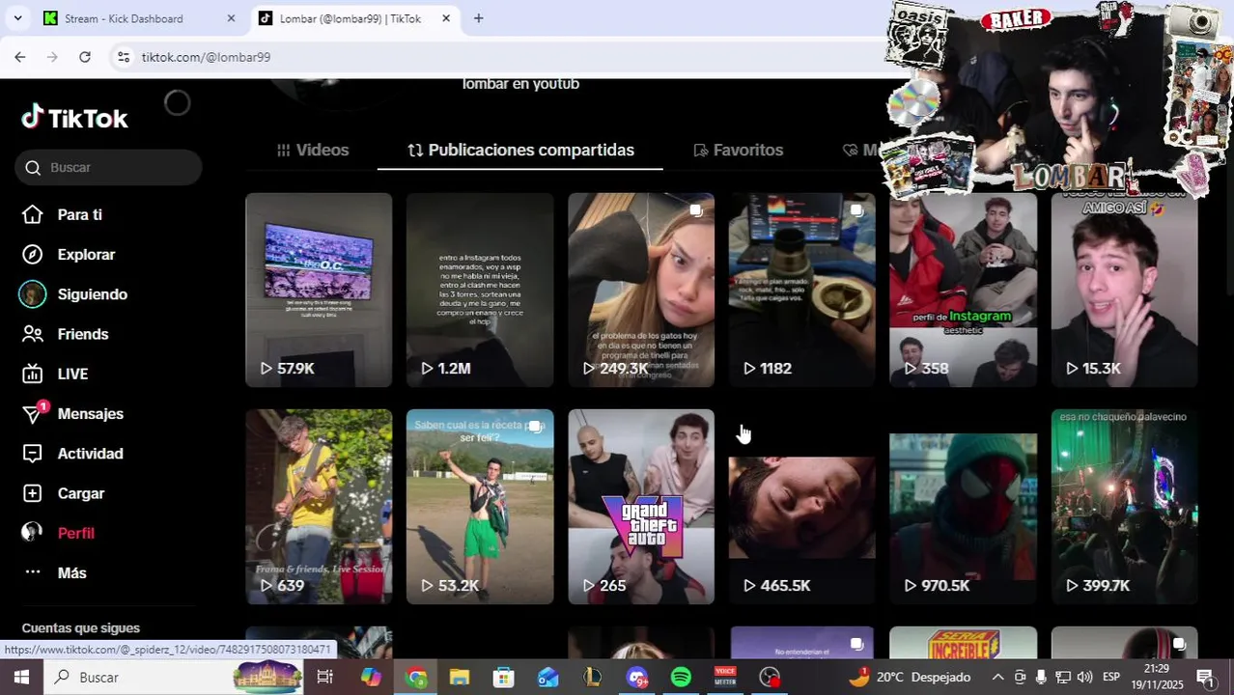The width and height of the screenshot is (1234, 695).
Task: Open weather widget showing 20°C Despejado
Action: [911, 677]
